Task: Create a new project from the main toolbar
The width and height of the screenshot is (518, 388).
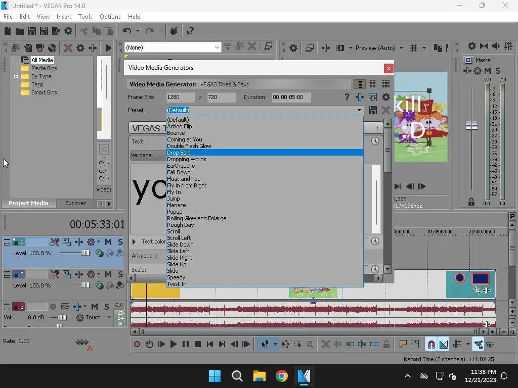Action: click(8, 31)
